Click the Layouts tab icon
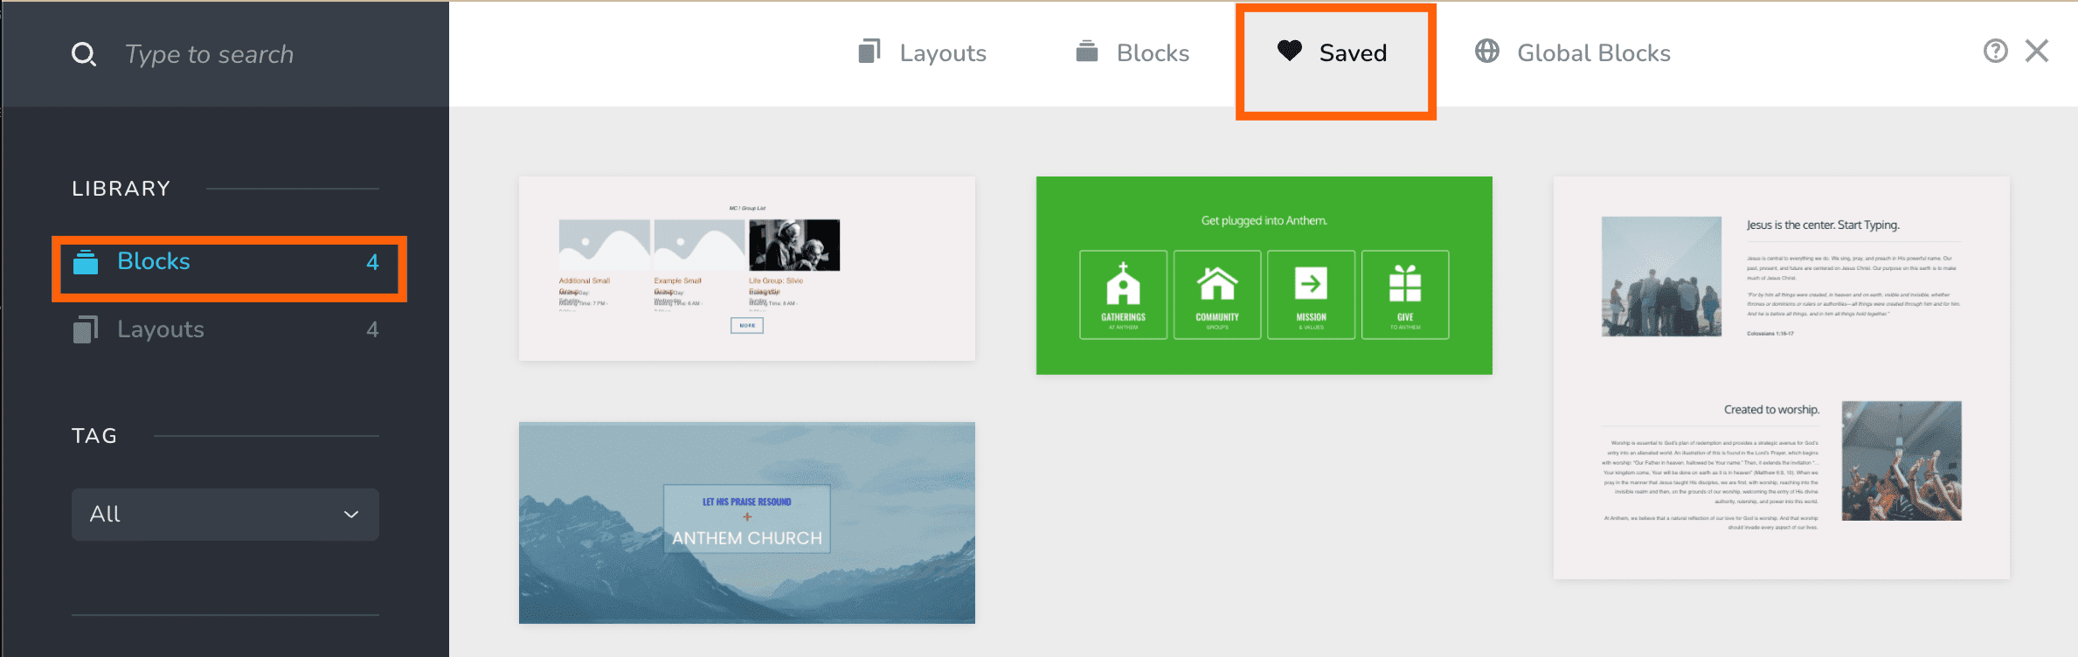The image size is (2078, 657). [x=869, y=52]
